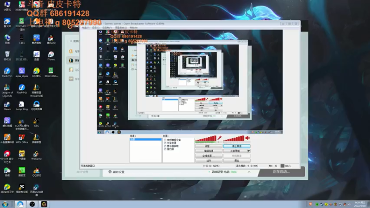The width and height of the screenshot is (370, 208).
Task: Open the iTunes desktop shortcut
Action: [x=51, y=56]
